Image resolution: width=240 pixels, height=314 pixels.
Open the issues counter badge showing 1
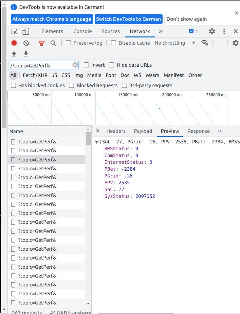click(193, 31)
